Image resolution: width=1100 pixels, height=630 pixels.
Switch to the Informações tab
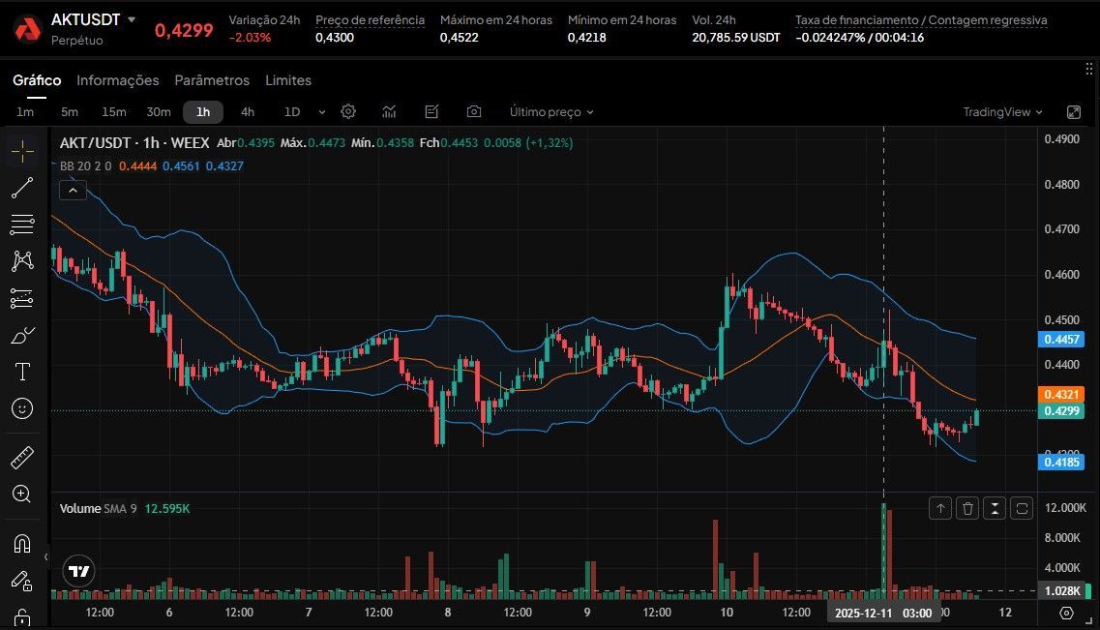pos(117,80)
